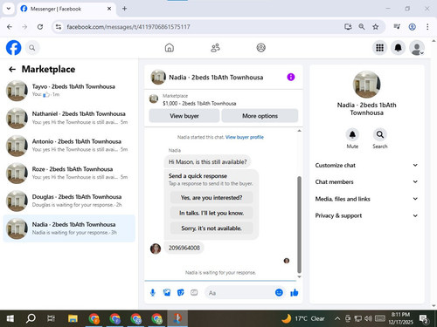Viewport: 437px width, 327px height.
Task: Open Tayvo conversation
Action: [x=69, y=91]
